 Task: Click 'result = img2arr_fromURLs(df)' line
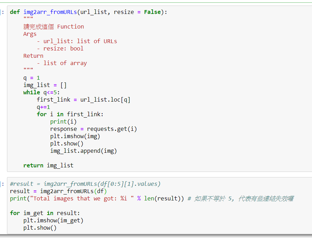[59, 191]
